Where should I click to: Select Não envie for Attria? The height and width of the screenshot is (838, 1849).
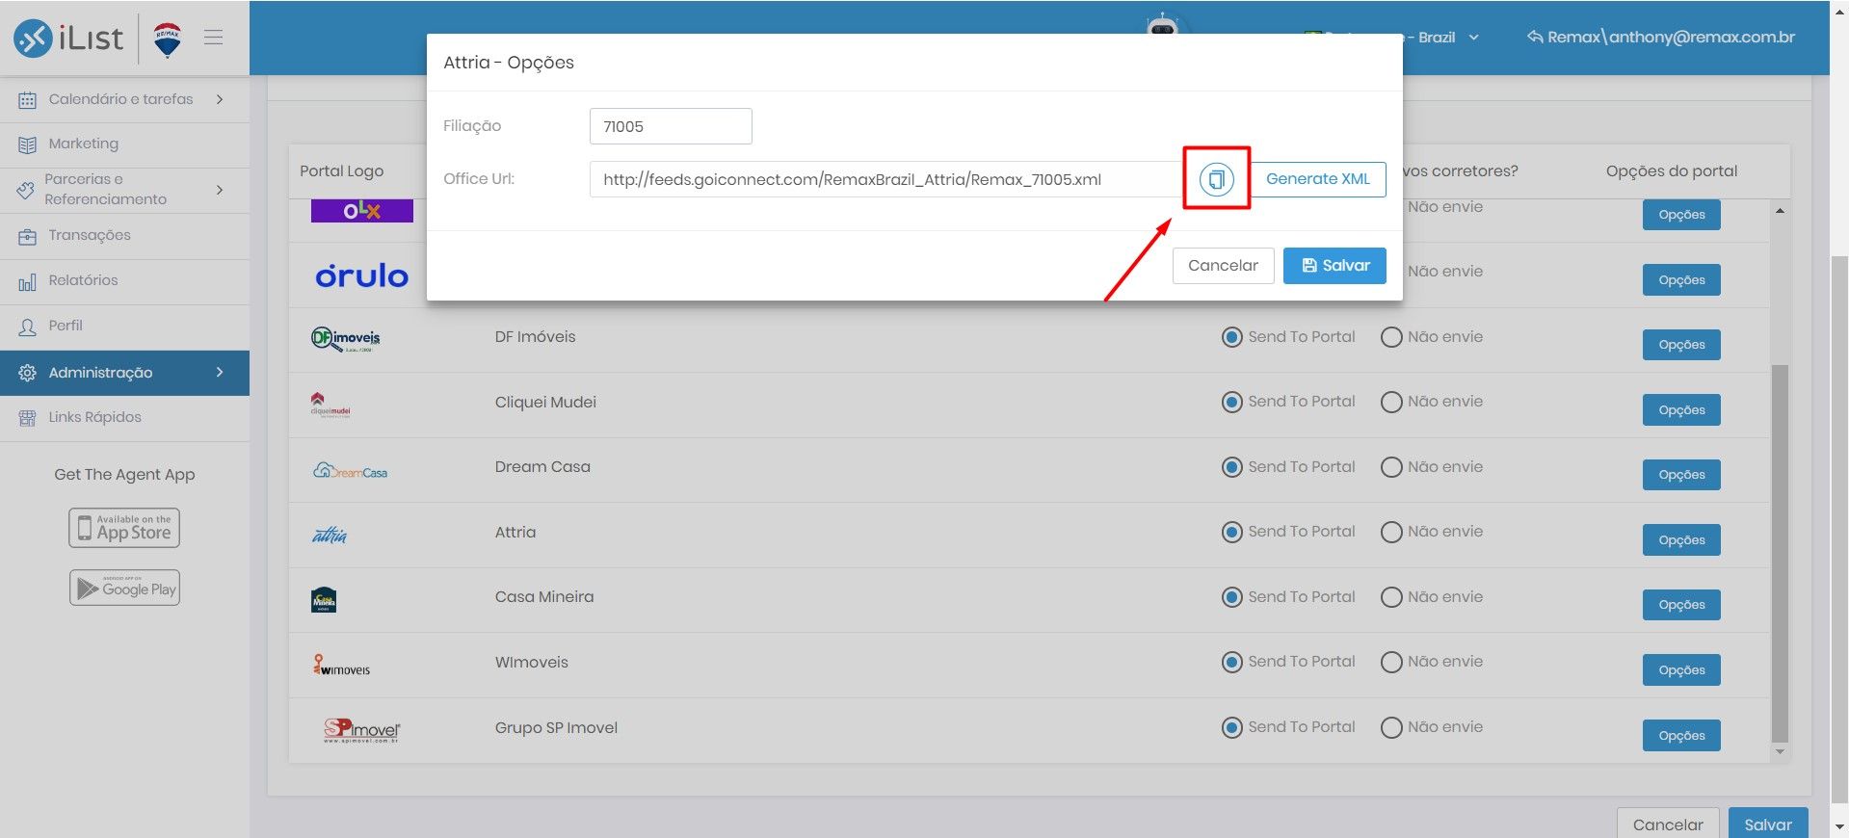click(1391, 532)
